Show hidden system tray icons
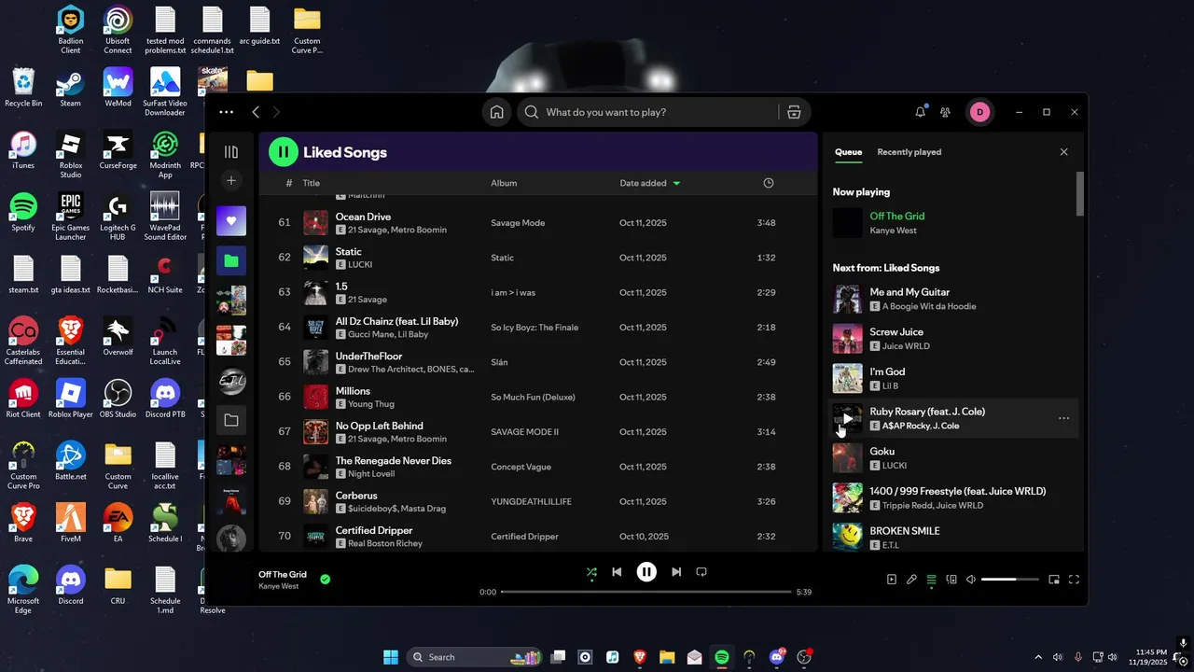The width and height of the screenshot is (1194, 672). (1038, 657)
